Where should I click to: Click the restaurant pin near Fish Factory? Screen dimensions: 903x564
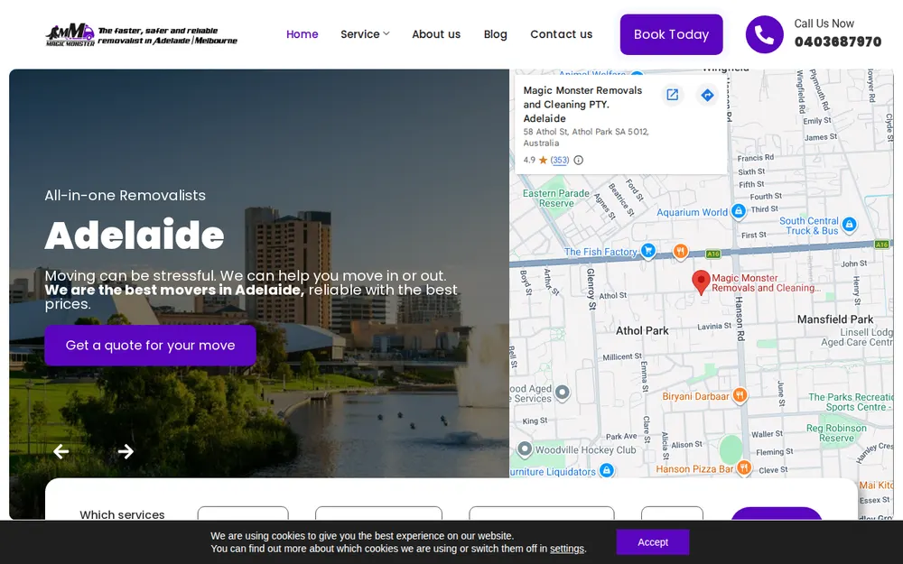coord(681,251)
